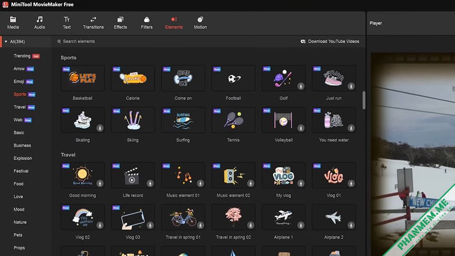
Task: Download the Vlog 02 element
Action: click(100, 225)
